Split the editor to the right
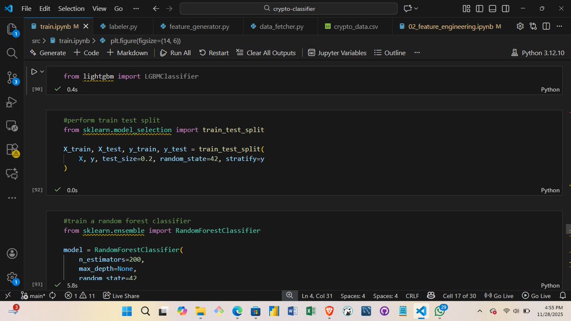The height and width of the screenshot is (321, 571). pyautogui.click(x=546, y=26)
